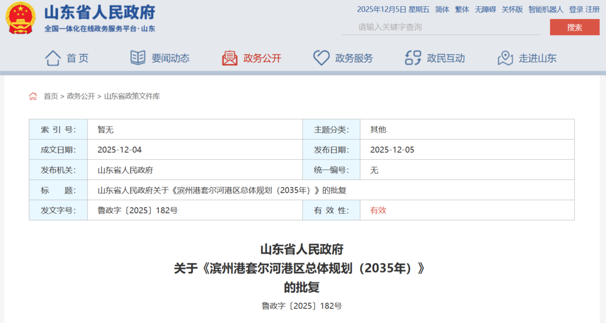The image size is (606, 323).
Task: Click the house icon beside 首页 in navigation
Action: tap(53, 58)
